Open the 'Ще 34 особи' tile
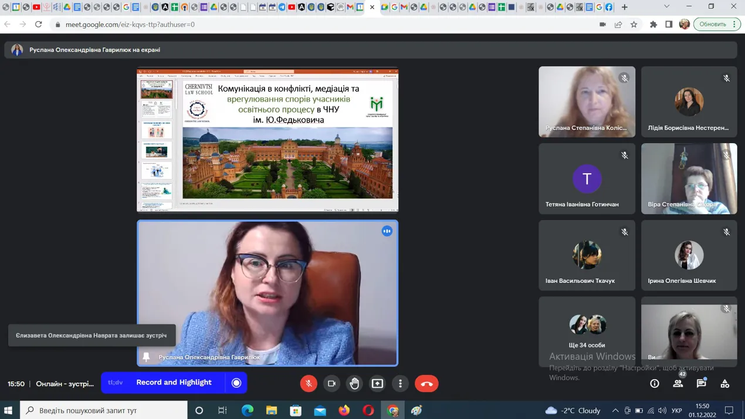The image size is (745, 419). tap(587, 332)
